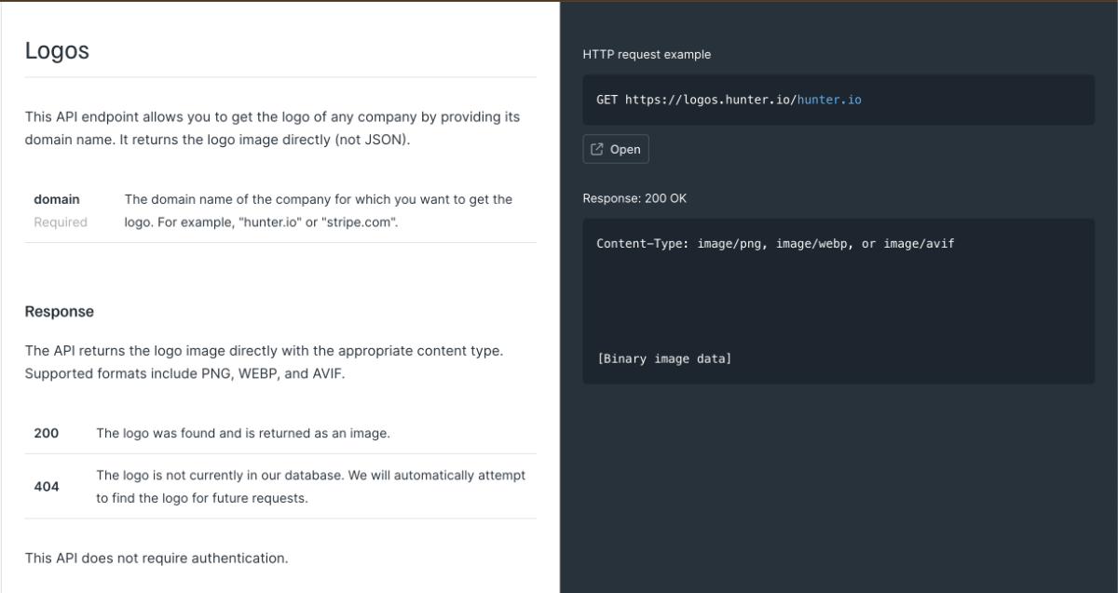The height and width of the screenshot is (593, 1118).
Task: Click the Logos page heading
Action: (x=57, y=50)
